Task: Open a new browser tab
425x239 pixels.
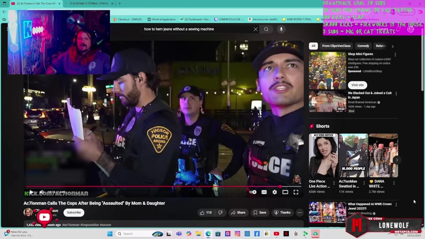Action: (x=120, y=4)
